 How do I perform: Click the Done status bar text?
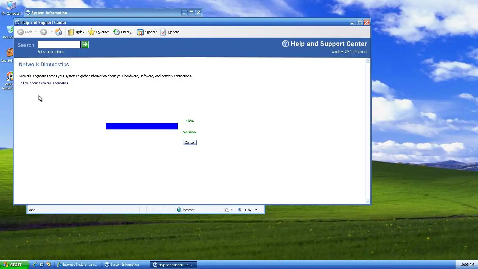[32, 210]
